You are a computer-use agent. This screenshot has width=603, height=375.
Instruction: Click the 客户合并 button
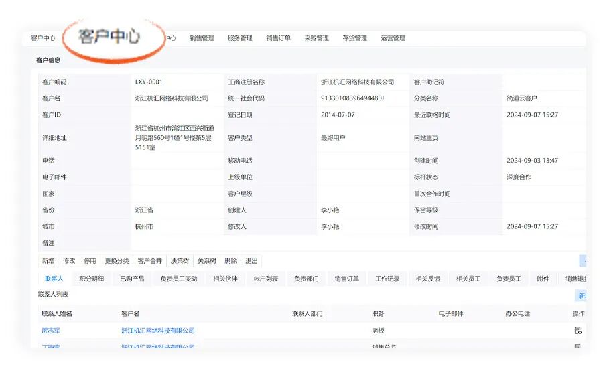point(150,261)
